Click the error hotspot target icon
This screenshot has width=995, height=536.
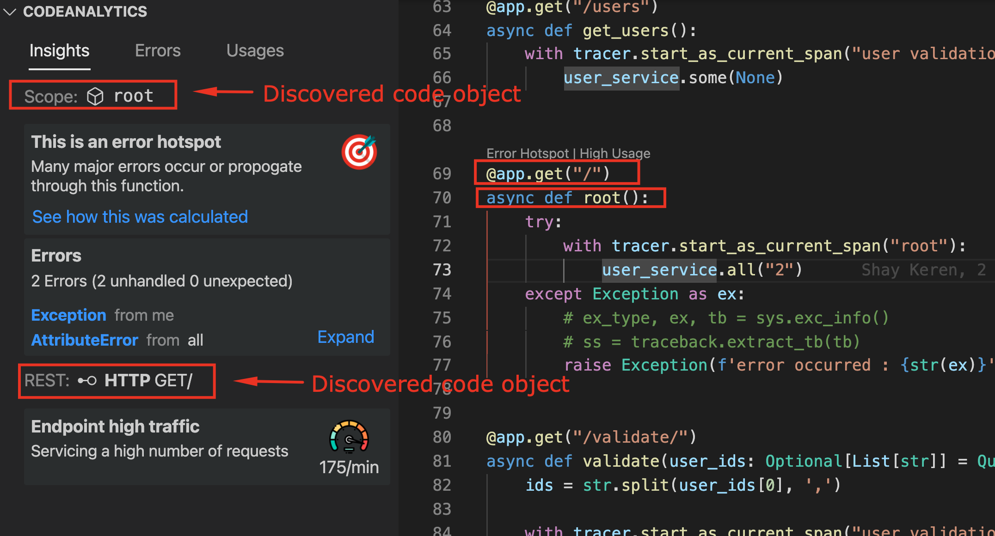(x=359, y=152)
